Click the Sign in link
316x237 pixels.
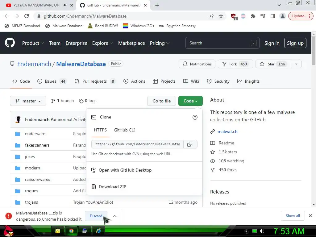click(272, 43)
